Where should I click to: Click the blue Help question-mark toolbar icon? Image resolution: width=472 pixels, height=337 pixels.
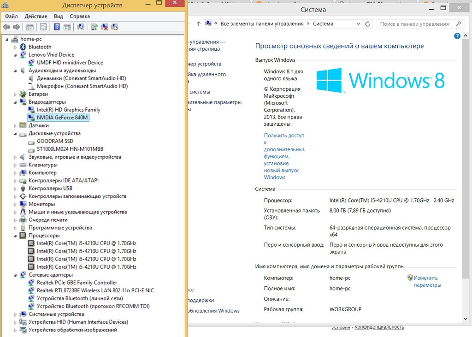(57, 27)
